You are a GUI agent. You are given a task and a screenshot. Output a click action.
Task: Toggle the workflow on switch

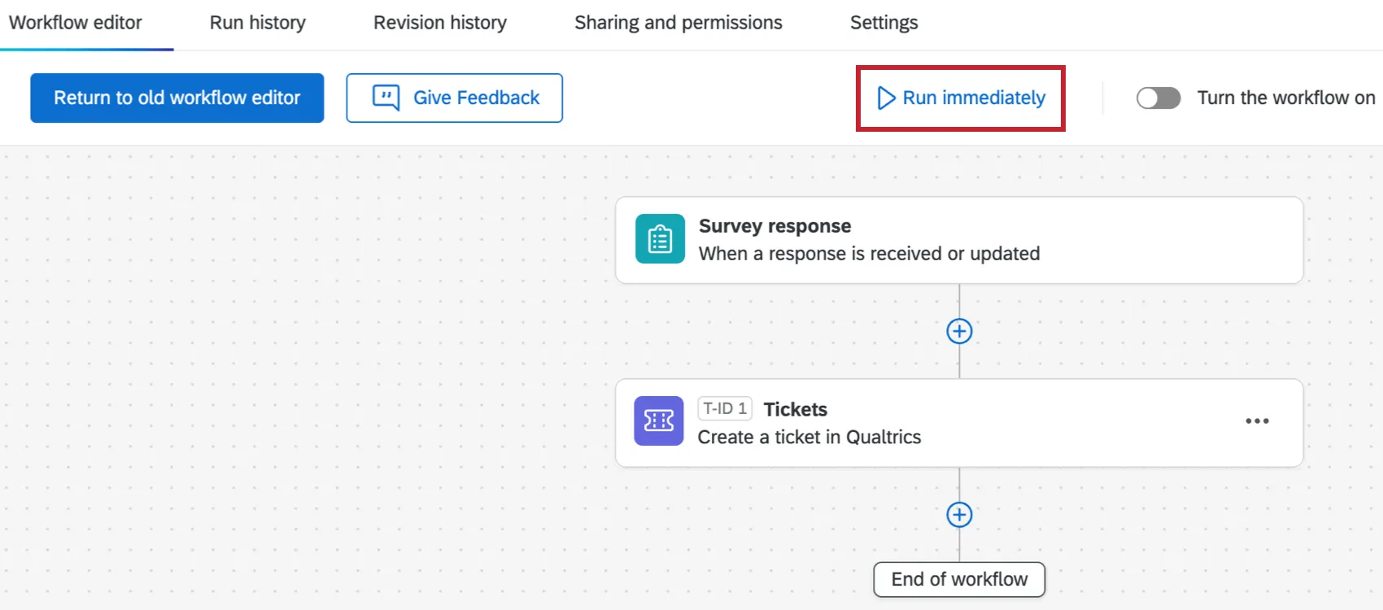click(1158, 98)
